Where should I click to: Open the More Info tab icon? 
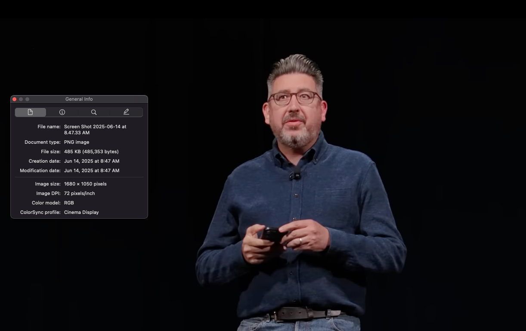(x=62, y=112)
